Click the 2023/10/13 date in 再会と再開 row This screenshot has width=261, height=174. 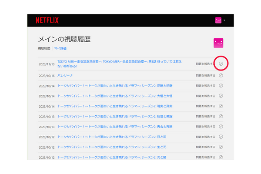[x=47, y=127]
